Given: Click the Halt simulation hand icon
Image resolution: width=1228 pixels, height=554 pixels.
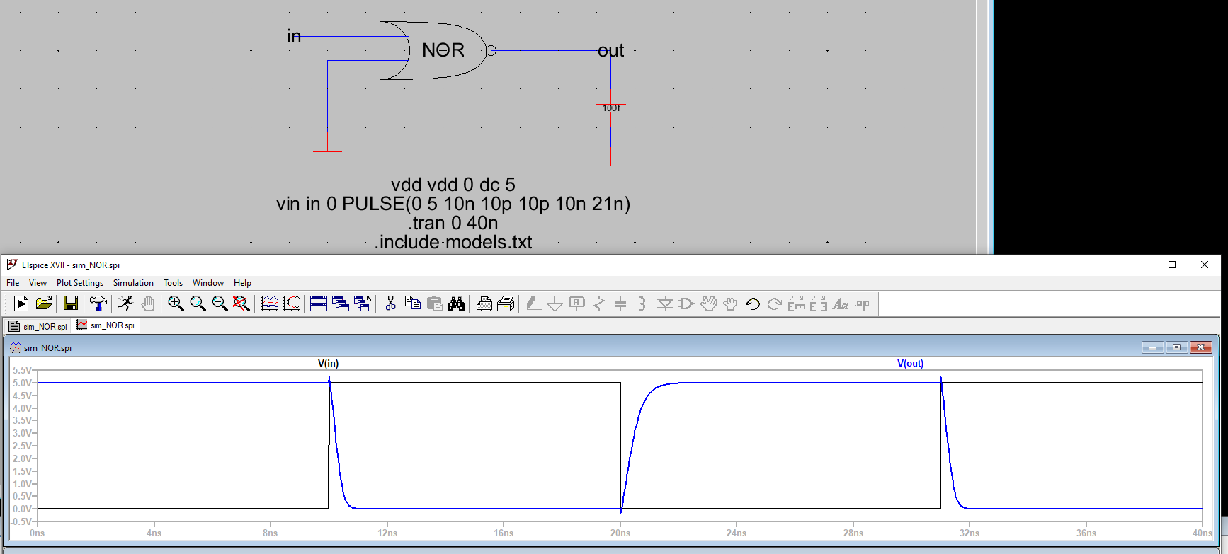Looking at the screenshot, I should [148, 304].
